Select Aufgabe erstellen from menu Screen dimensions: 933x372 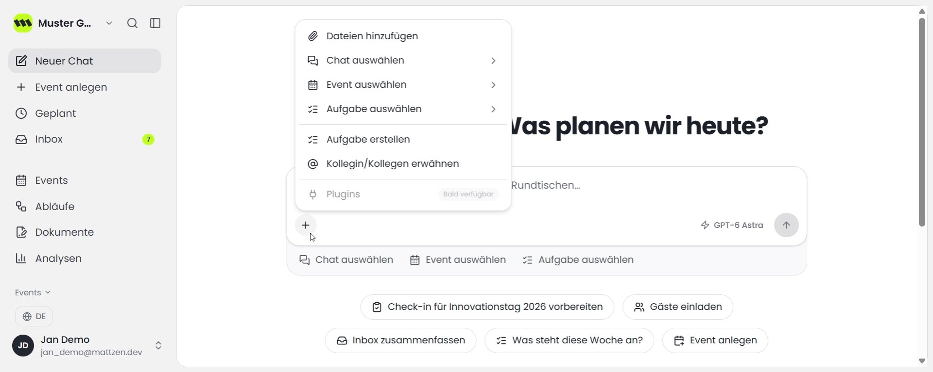[x=403, y=140]
